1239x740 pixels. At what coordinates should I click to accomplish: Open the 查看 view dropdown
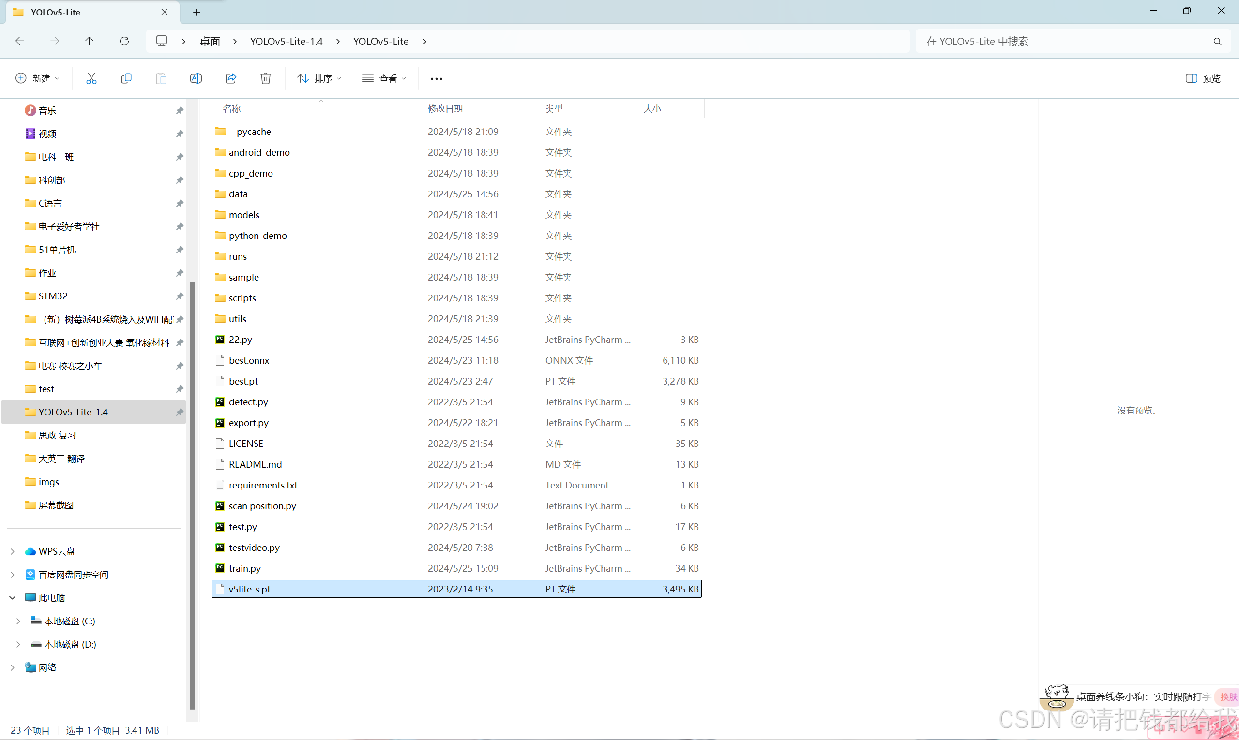click(x=384, y=78)
